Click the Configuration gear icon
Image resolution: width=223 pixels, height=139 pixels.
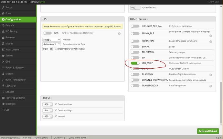3,19
